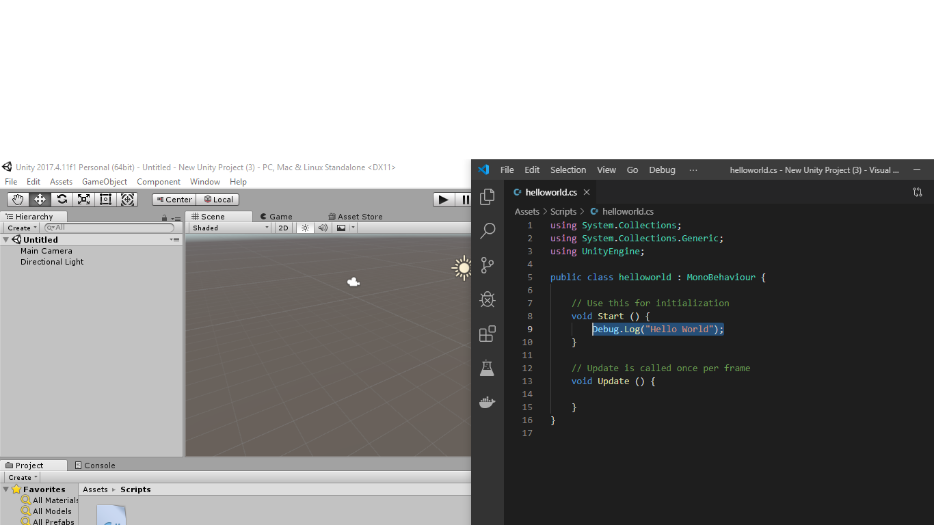
Task: Click Scripts in Unity Project breadcrumb
Action: point(135,489)
